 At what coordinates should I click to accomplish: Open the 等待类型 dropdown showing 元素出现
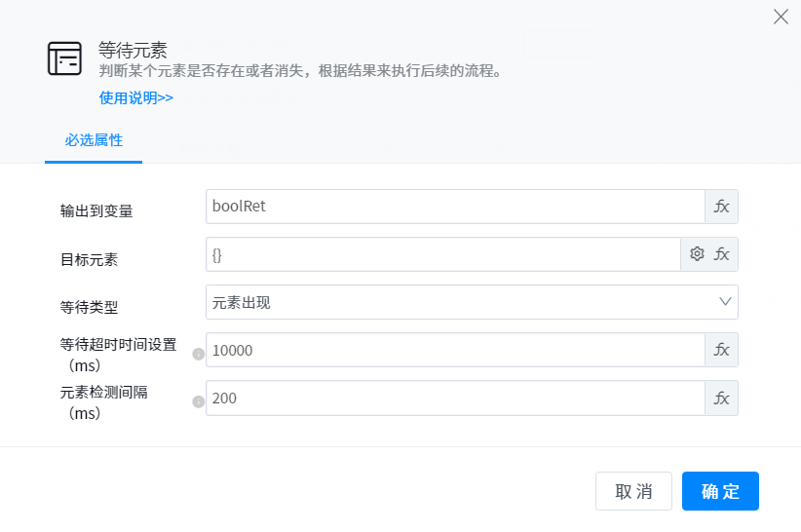tap(458, 302)
